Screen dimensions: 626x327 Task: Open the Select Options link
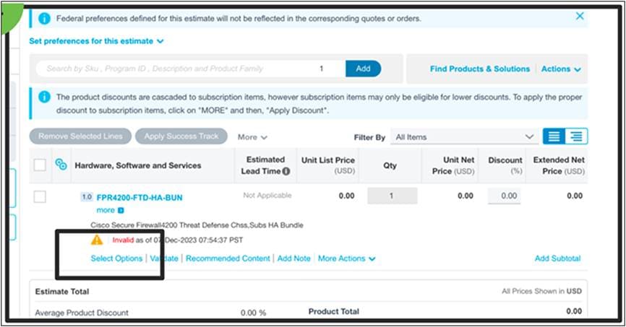point(116,258)
